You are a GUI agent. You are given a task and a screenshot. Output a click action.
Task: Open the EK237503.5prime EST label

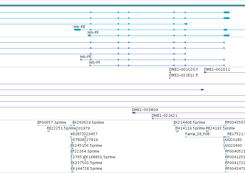tap(86, 163)
